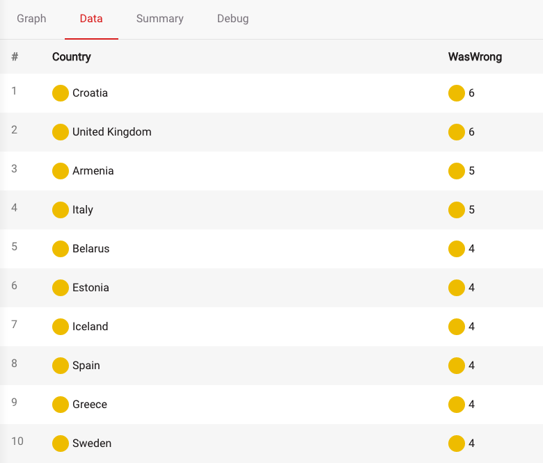Click the yellow circle beside Iceland
Image resolution: width=543 pixels, height=463 pixels.
[61, 327]
